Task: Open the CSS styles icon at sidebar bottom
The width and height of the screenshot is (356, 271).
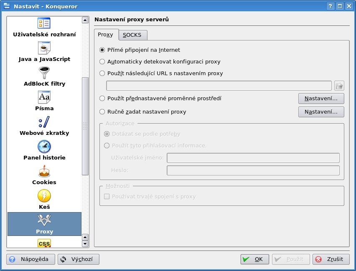Action: 44,243
